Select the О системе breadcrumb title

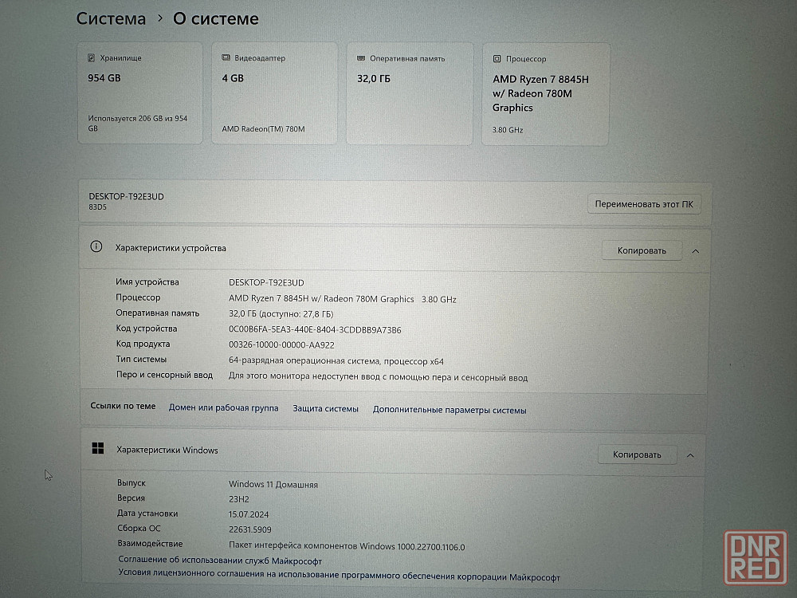[x=215, y=18]
